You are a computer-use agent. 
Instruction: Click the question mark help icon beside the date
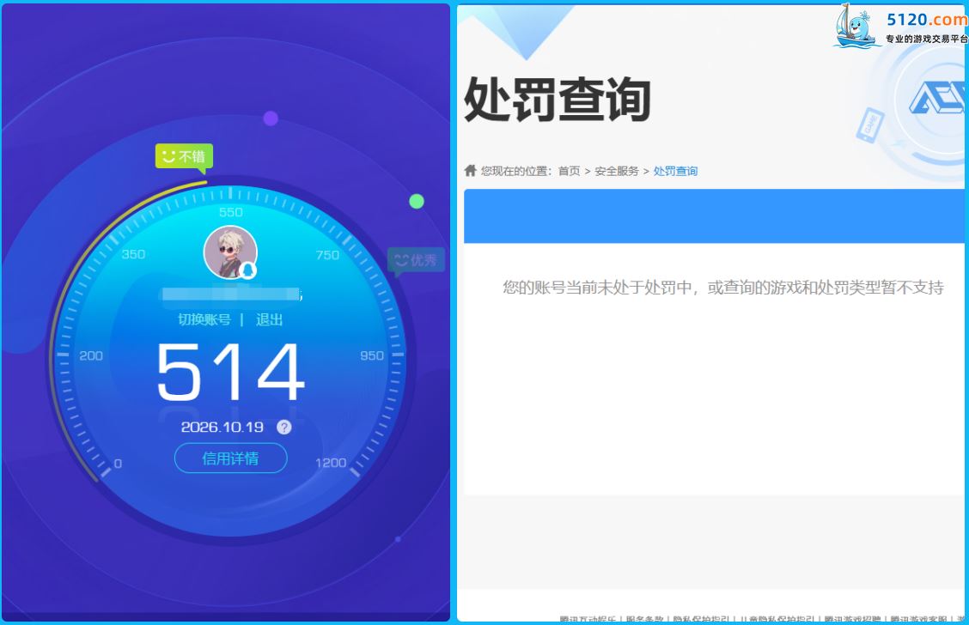click(283, 427)
